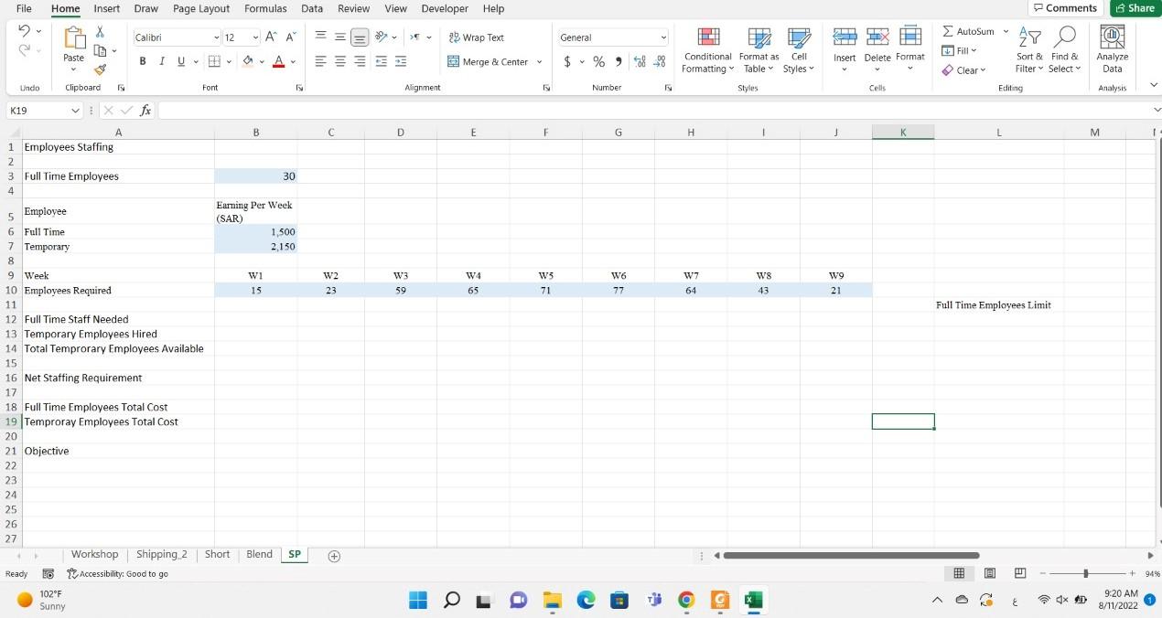Apply Comma Style number format
The image size is (1162, 618).
(x=619, y=62)
